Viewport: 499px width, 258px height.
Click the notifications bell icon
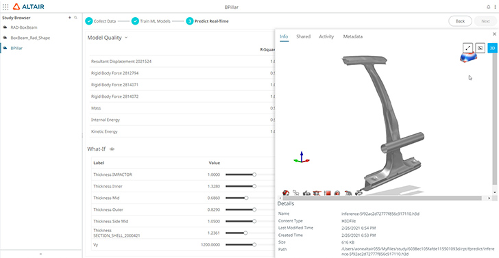tap(489, 7)
